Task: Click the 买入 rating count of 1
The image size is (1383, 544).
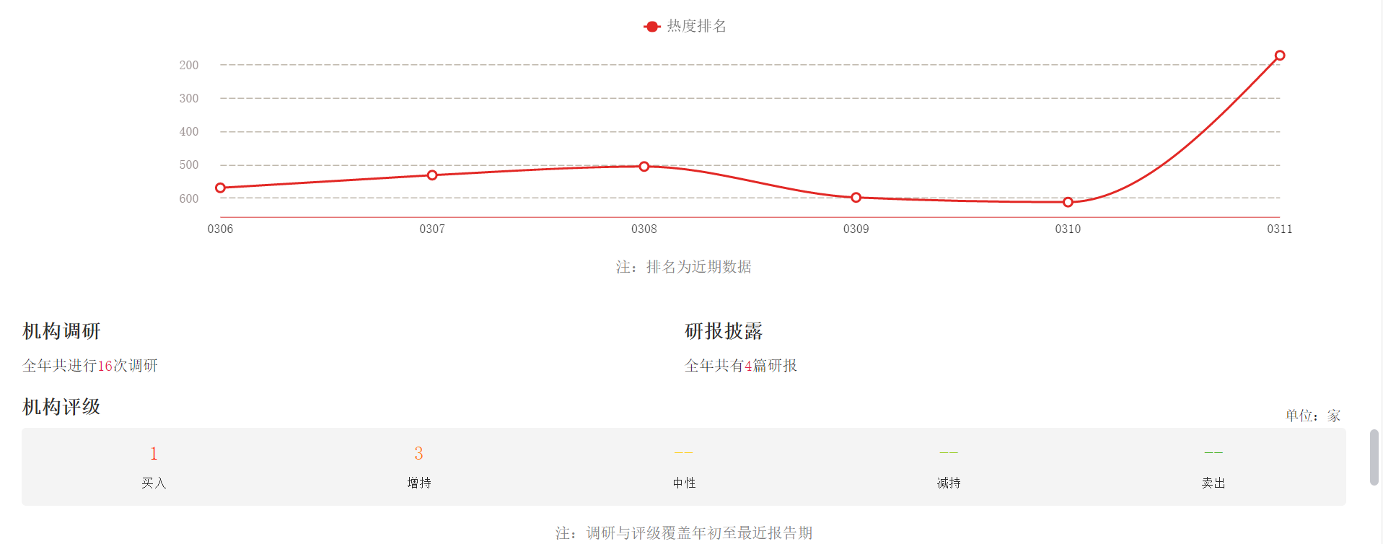Action: tap(154, 454)
